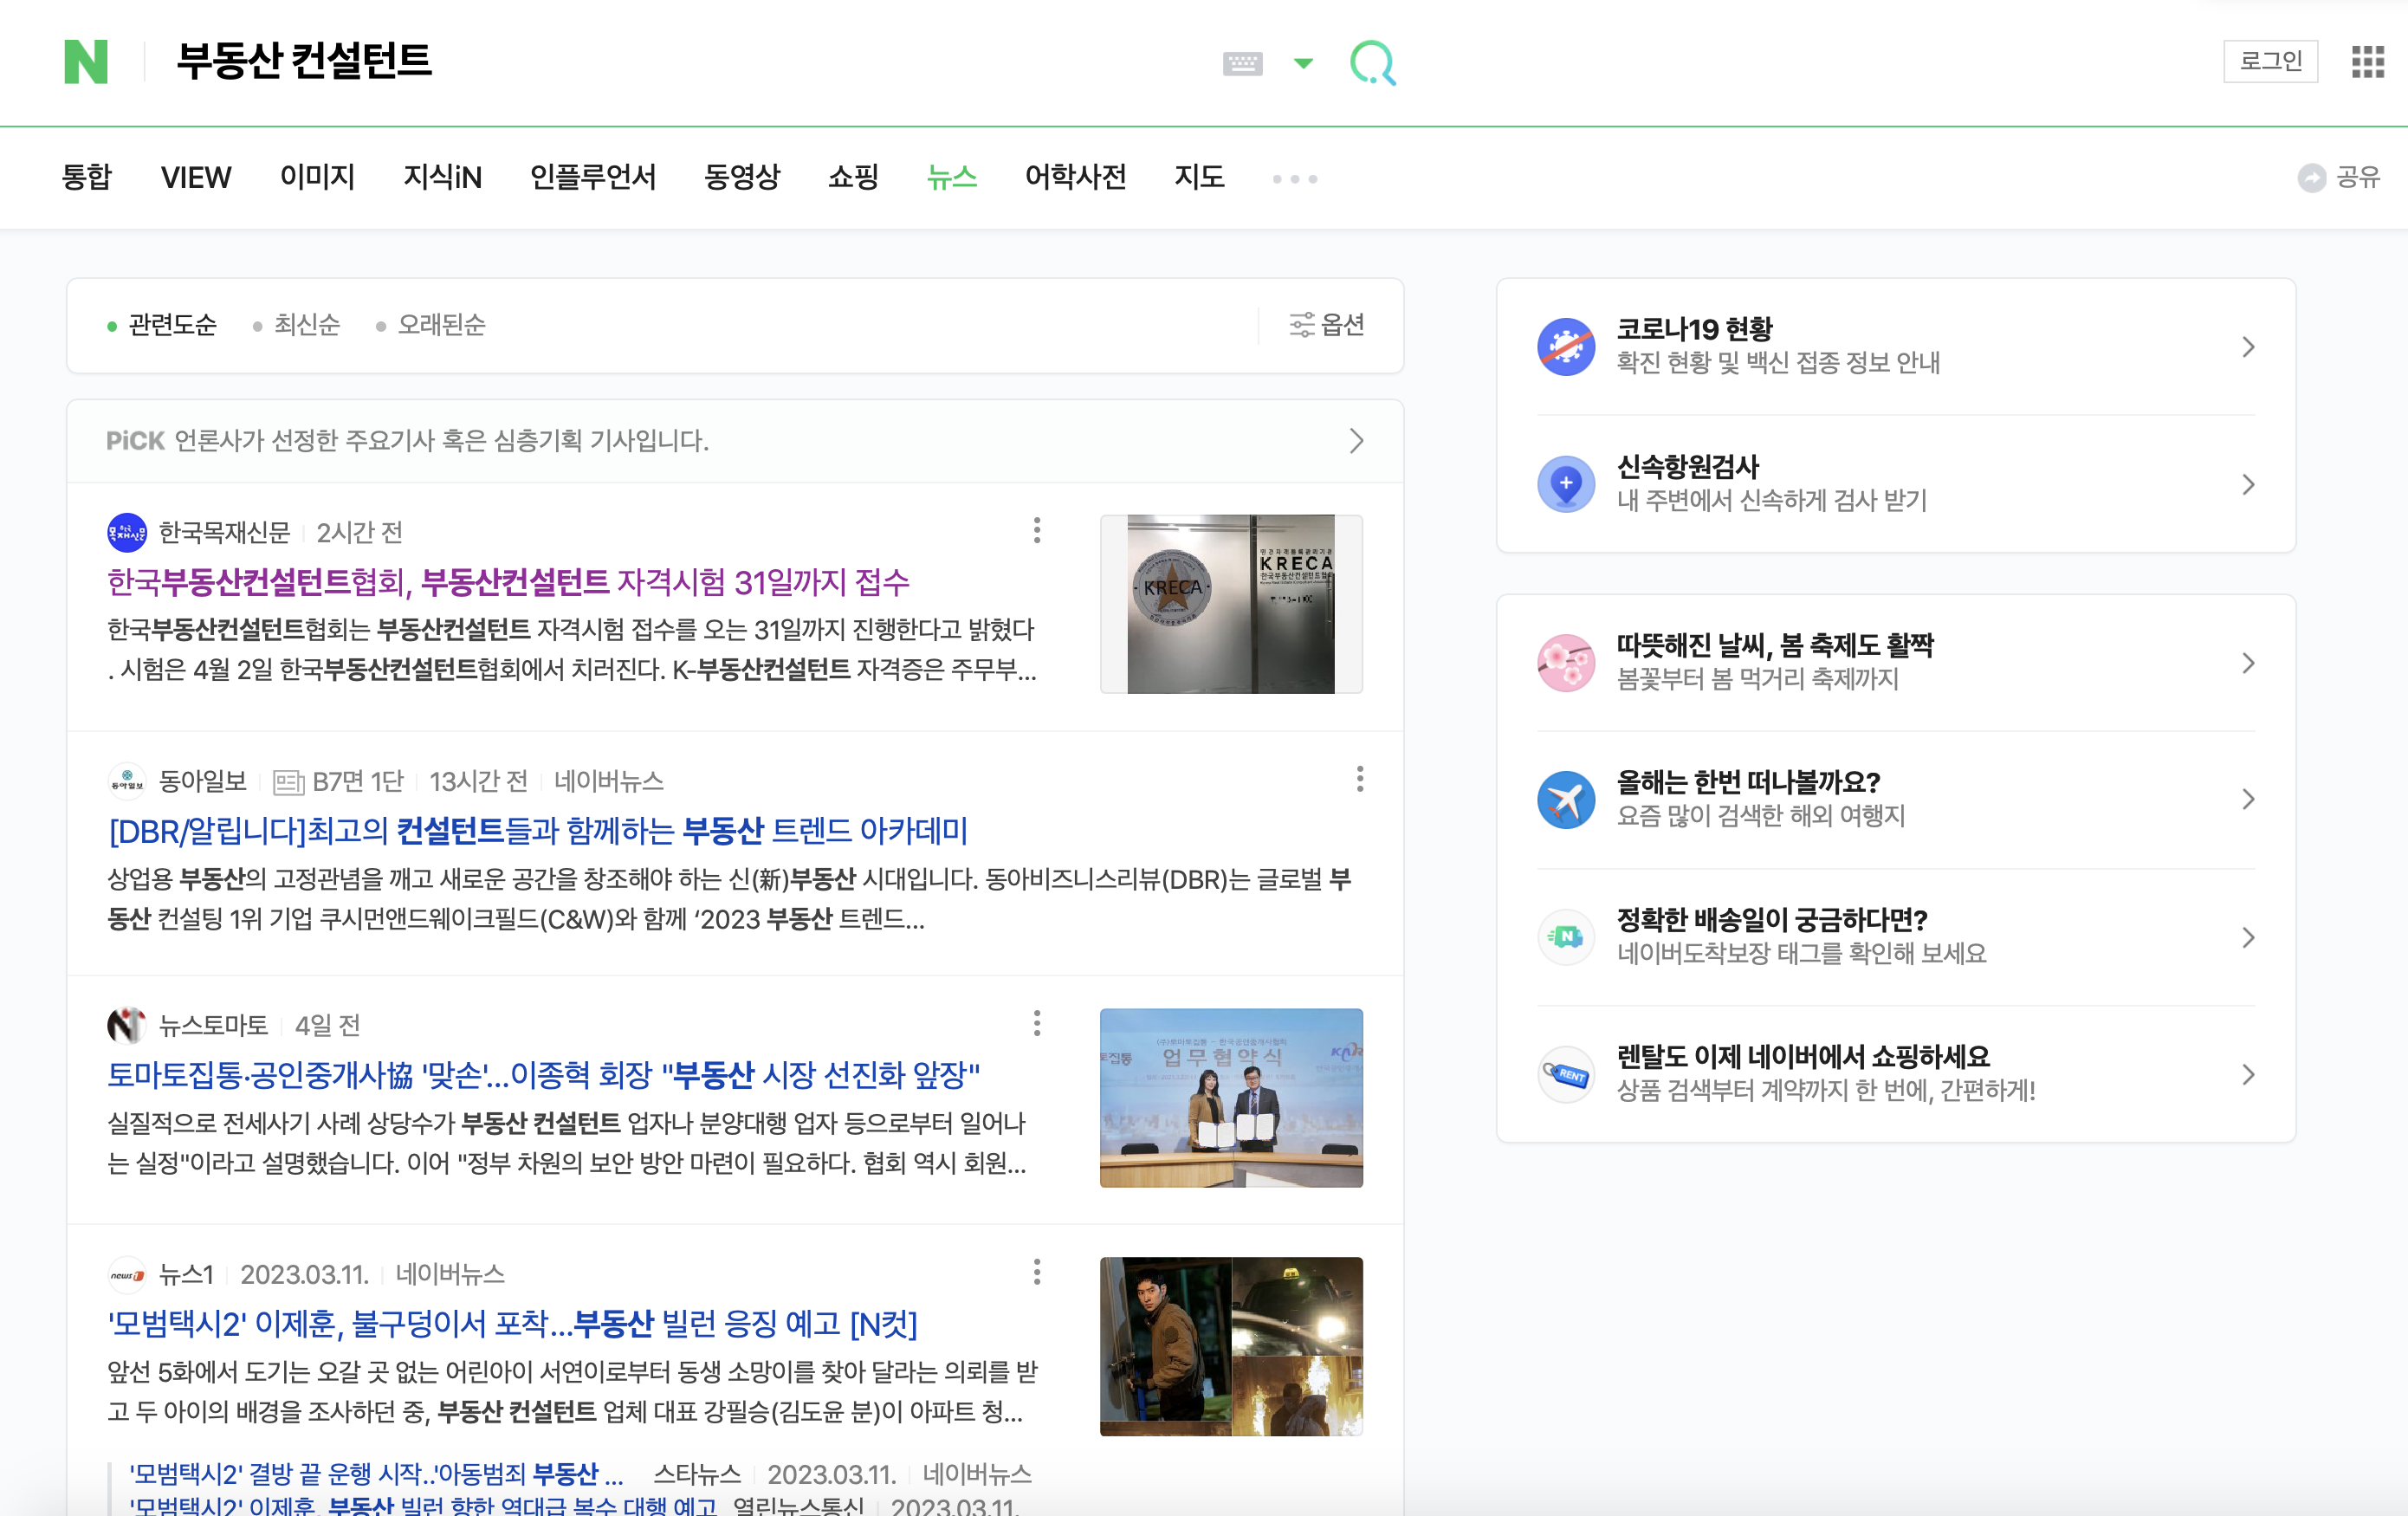
Task: Click the 로그인 button
Action: pos(2270,62)
